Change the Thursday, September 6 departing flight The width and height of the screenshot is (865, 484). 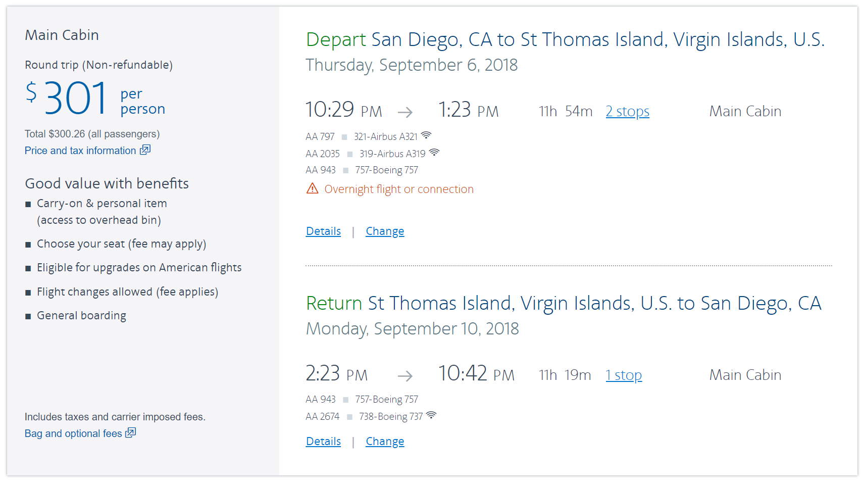coord(385,231)
